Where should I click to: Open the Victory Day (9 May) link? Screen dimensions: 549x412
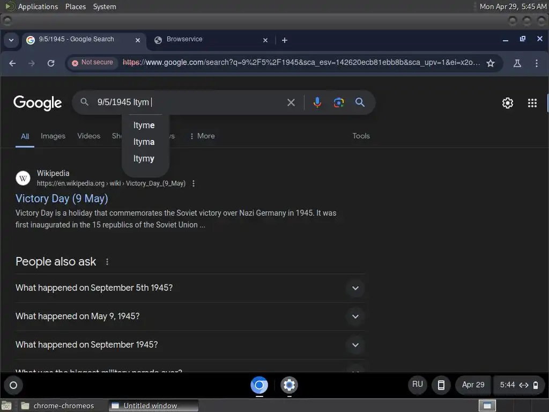[x=62, y=198]
